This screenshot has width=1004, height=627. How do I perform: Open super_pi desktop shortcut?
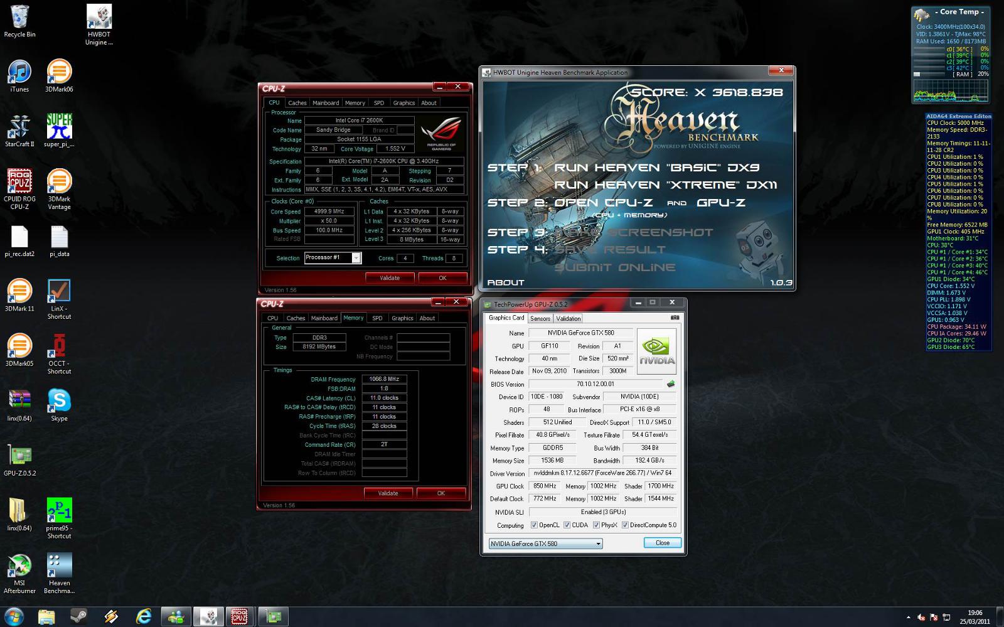[x=59, y=131]
